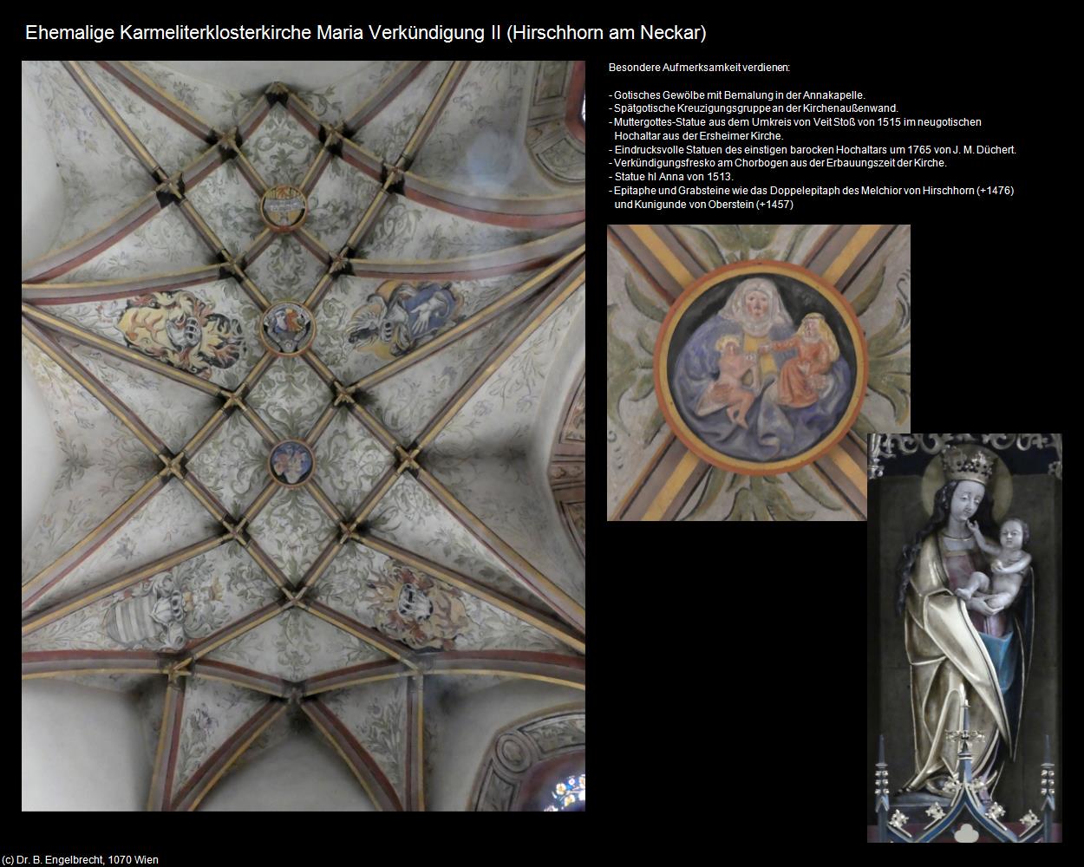Image resolution: width=1084 pixels, height=867 pixels.
Task: Click the Doppelepitaph des Melchior von Hirschhorn line
Action: (x=812, y=190)
